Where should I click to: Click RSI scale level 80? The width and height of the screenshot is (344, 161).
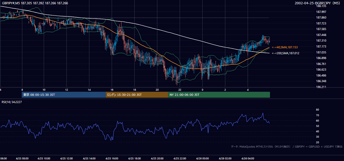click(317, 110)
